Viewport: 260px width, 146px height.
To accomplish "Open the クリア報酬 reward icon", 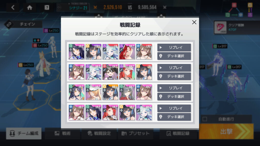I will click(220, 27).
